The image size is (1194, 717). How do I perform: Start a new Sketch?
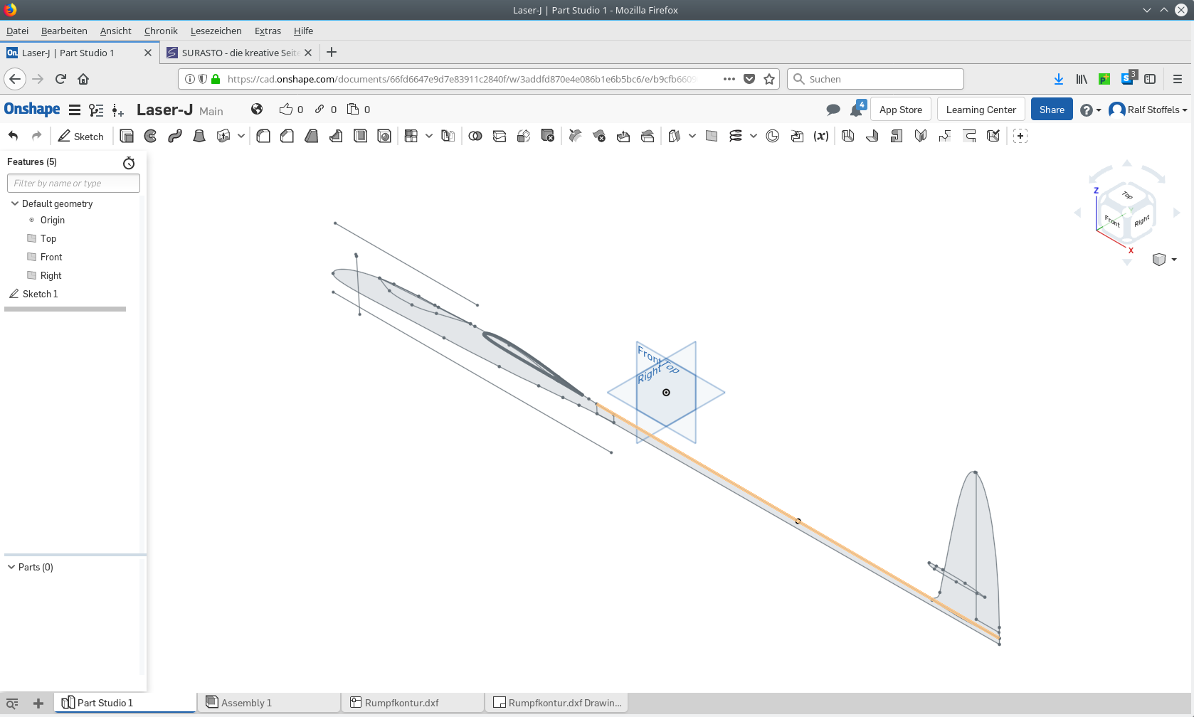pyautogui.click(x=81, y=136)
